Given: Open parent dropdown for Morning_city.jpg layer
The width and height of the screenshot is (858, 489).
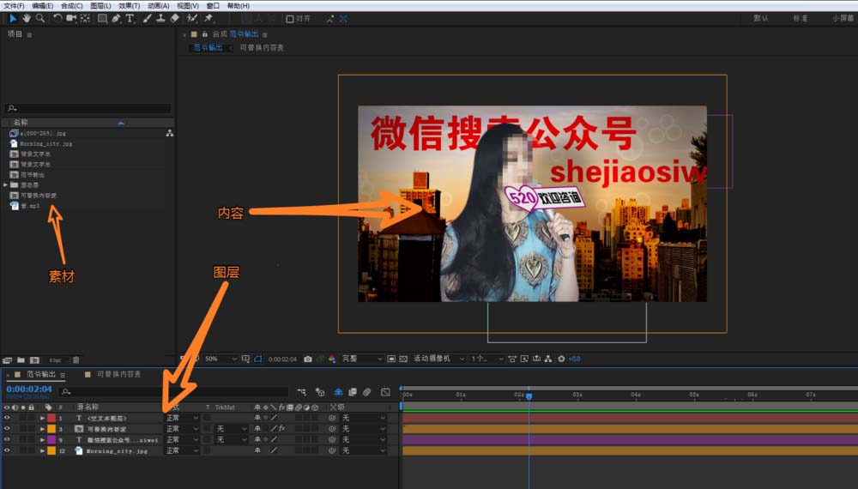Looking at the screenshot, I should point(364,450).
